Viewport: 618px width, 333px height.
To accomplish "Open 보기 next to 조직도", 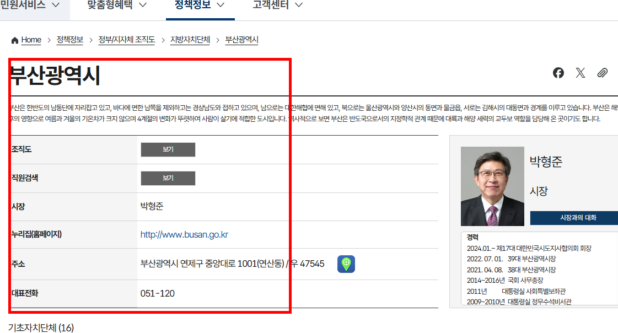I will [168, 149].
